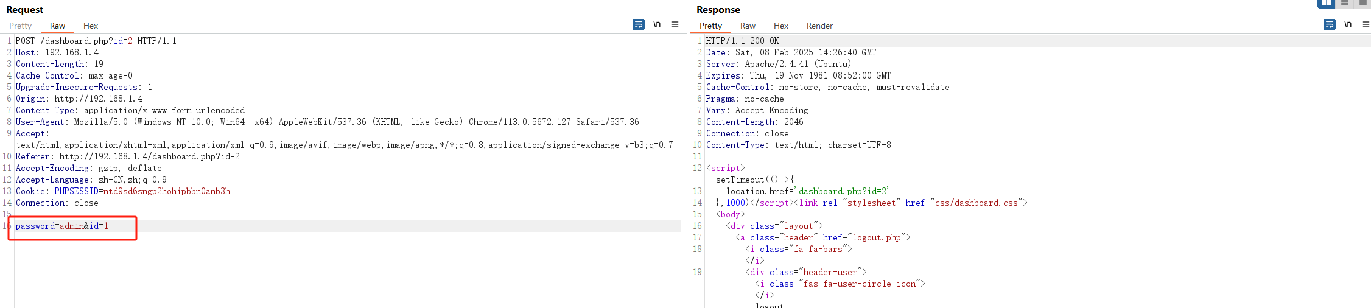Click the password=admin&id=1 request body line
This screenshot has width=1371, height=308.
tap(62, 226)
